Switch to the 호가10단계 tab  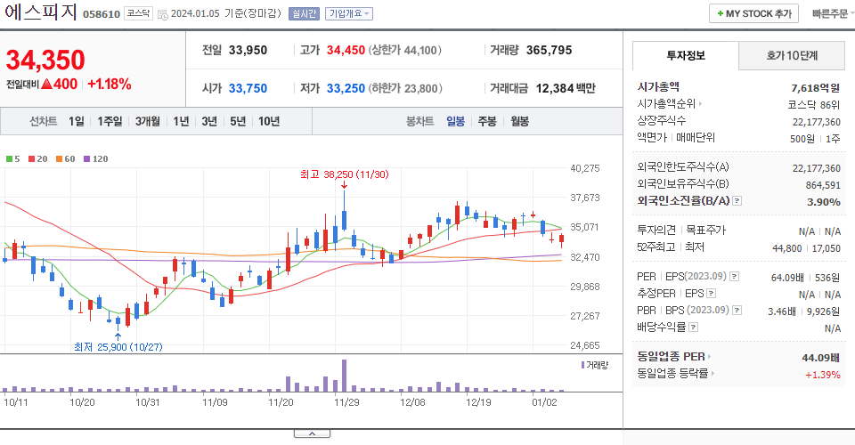pos(791,55)
